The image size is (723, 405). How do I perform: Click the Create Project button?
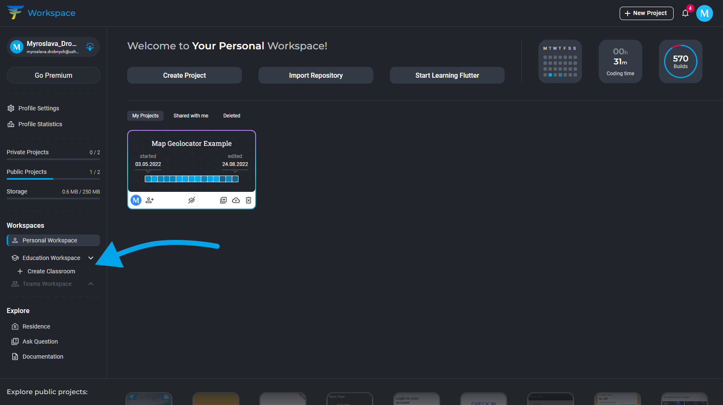185,75
